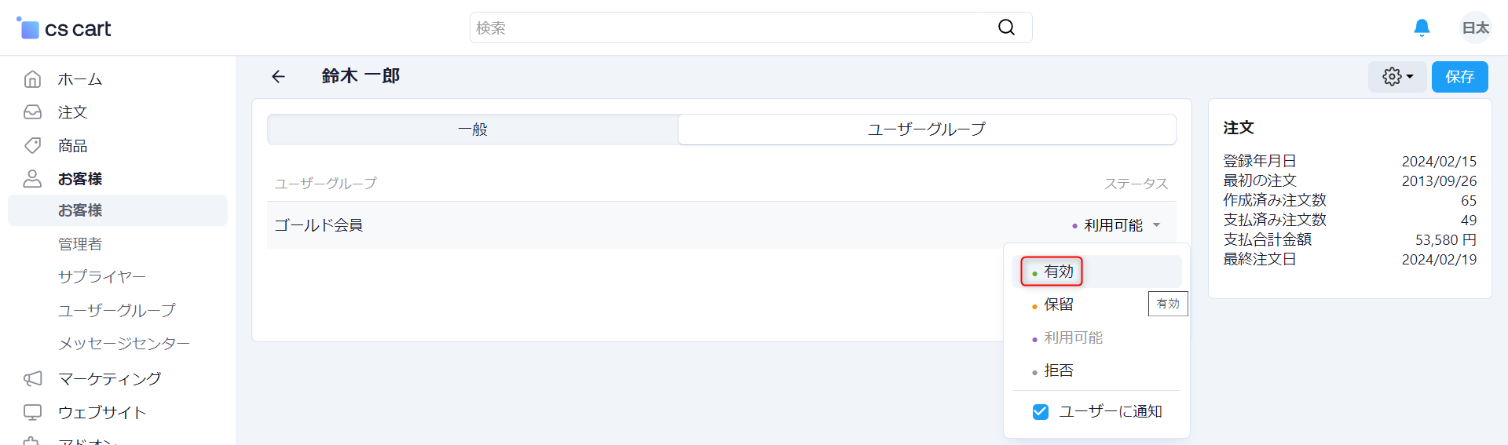Open 管理者 in the sidebar
Viewport: 1508px width, 445px height.
[x=80, y=244]
